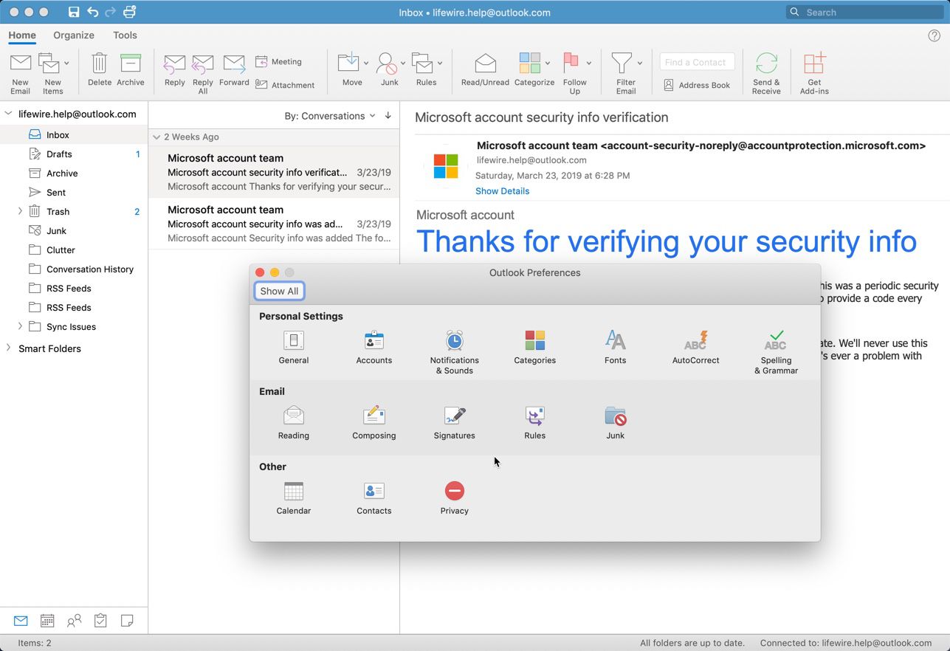Expand the Sync Issues folder
Screen dimensions: 950x651
click(20, 326)
